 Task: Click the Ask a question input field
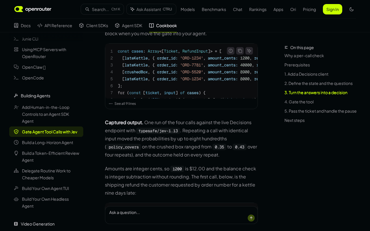click(x=181, y=215)
